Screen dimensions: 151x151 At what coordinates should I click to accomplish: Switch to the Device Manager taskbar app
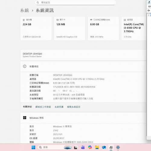pyautogui.click(x=111, y=147)
